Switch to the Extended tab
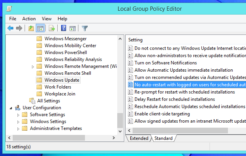Viewport: 246px width, 156px height. point(139,138)
